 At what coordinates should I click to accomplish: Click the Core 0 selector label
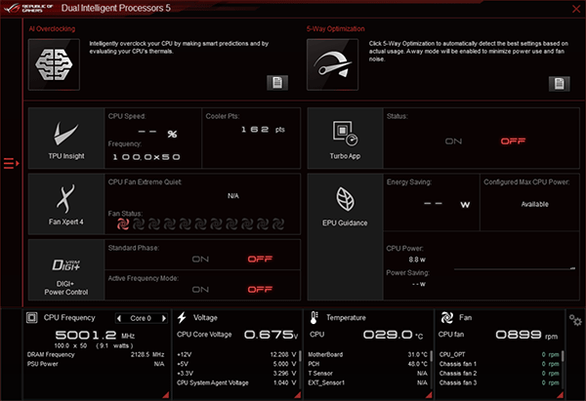pyautogui.click(x=141, y=318)
